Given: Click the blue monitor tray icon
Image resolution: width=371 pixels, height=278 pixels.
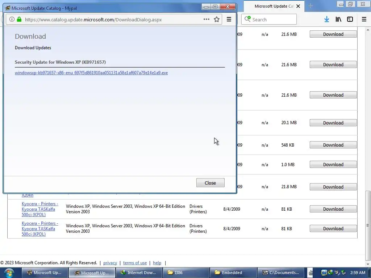Looking at the screenshot, I should click(x=324, y=273).
